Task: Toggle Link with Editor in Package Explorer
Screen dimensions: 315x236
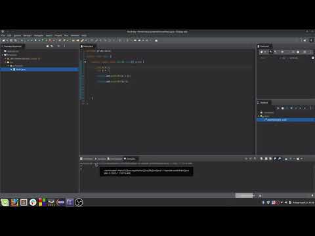Action: coord(52,47)
